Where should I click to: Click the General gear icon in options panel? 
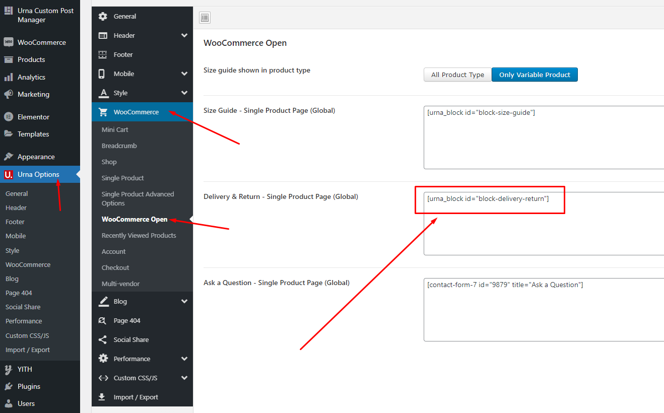103,16
